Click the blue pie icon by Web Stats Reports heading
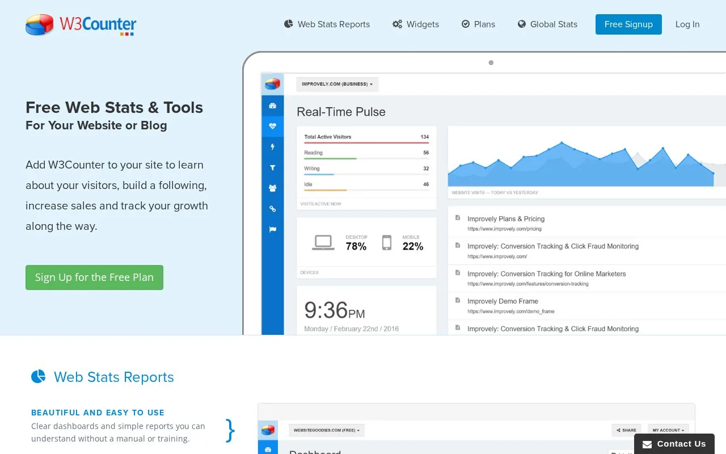Viewport: 726px width, 454px height. click(38, 376)
